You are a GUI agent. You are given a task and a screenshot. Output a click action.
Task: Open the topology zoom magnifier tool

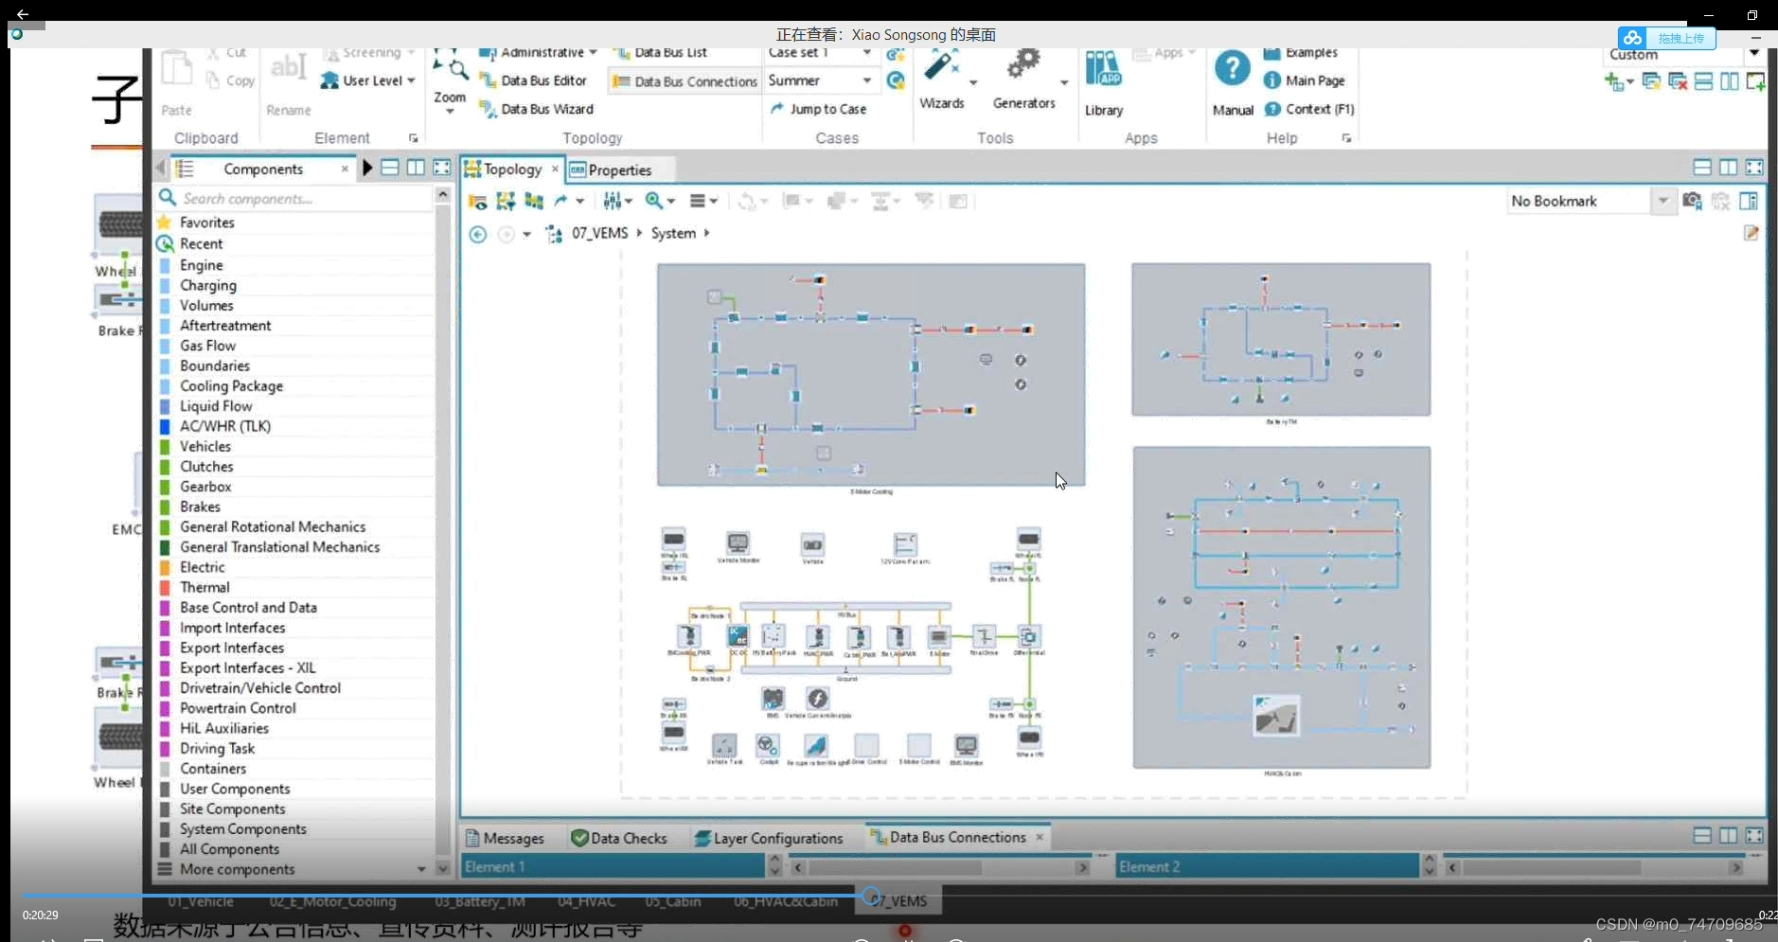click(x=659, y=201)
